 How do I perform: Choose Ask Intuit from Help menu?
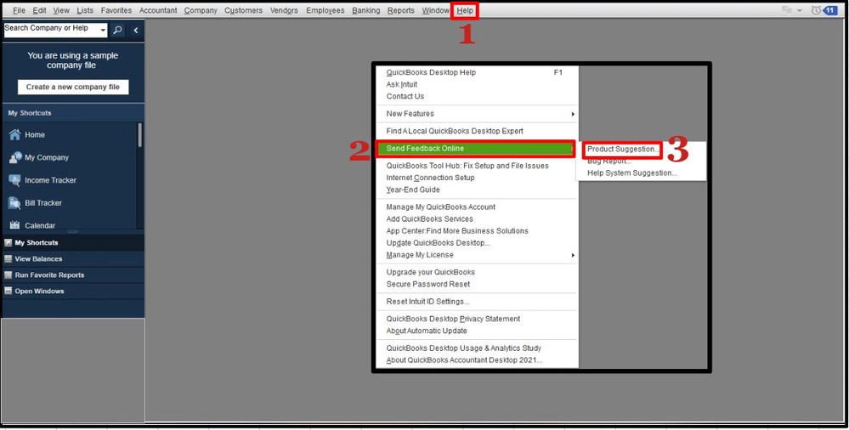pyautogui.click(x=478, y=84)
